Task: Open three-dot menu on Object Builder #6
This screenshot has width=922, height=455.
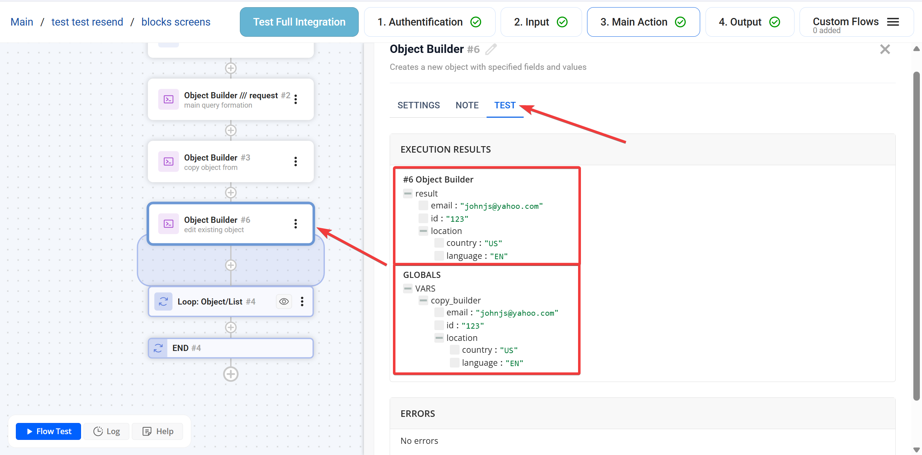Action: point(296,224)
